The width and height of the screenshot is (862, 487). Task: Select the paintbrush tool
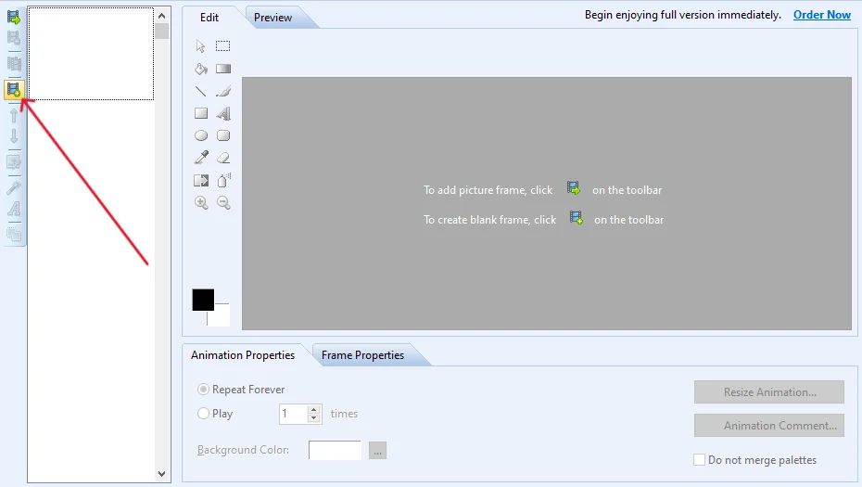pyautogui.click(x=223, y=91)
